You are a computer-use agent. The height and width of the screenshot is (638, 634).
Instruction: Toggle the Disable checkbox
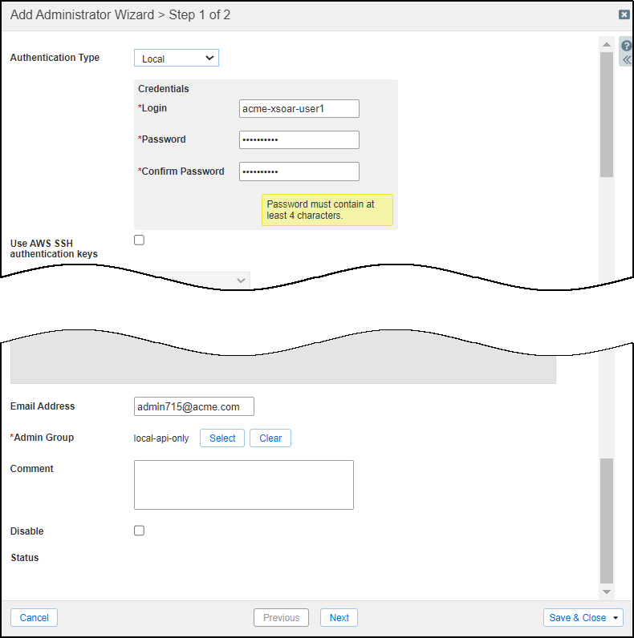pos(139,531)
